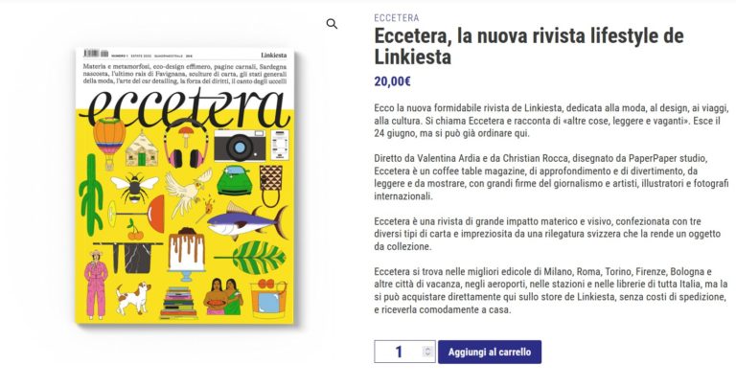Click the quantity field showing 1
This screenshot has width=736, height=388.
[x=404, y=352]
